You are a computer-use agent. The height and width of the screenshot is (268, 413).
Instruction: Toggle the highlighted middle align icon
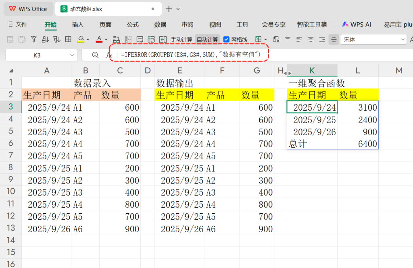click(x=334, y=40)
